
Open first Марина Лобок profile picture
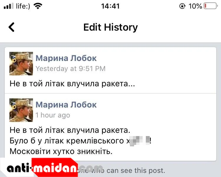click(x=21, y=64)
